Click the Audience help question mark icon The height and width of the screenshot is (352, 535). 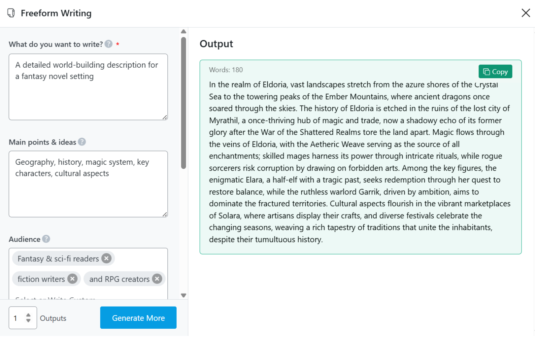tap(46, 239)
